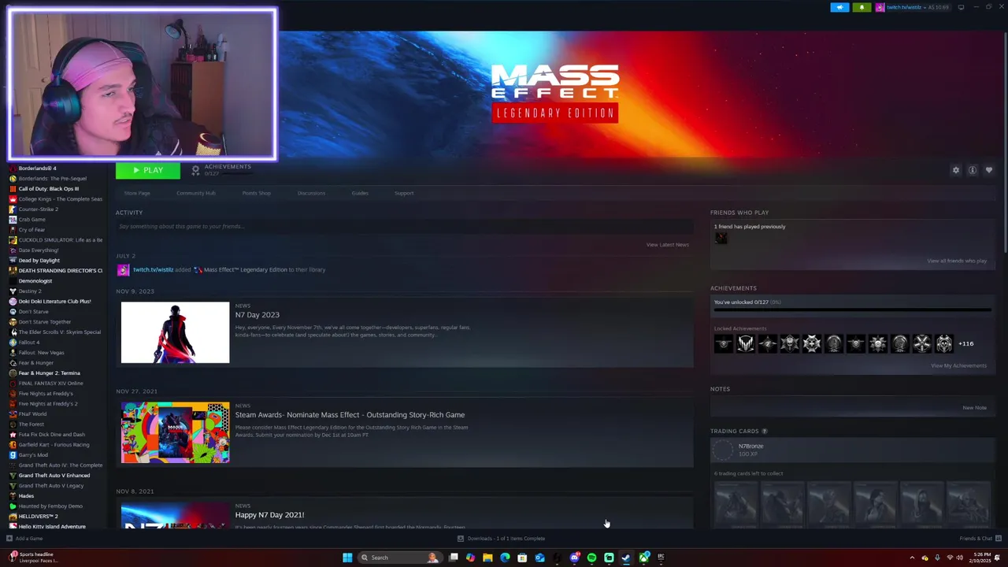Open game settings gear icon
Screen dimensions: 1008x567
pos(956,170)
